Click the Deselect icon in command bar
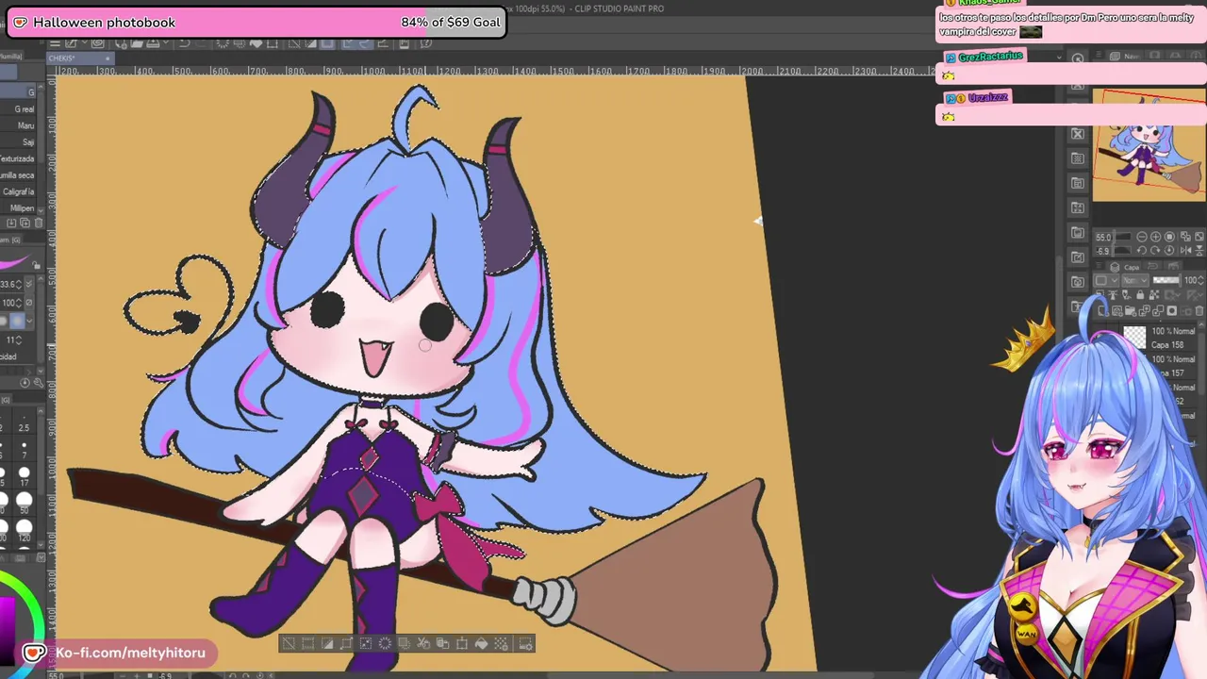 [x=293, y=43]
